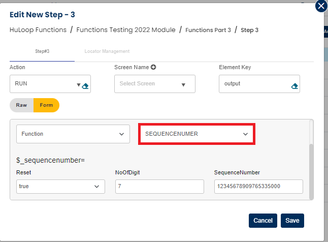Click the Cancel button
Image resolution: width=328 pixels, height=242 pixels.
pyautogui.click(x=263, y=221)
